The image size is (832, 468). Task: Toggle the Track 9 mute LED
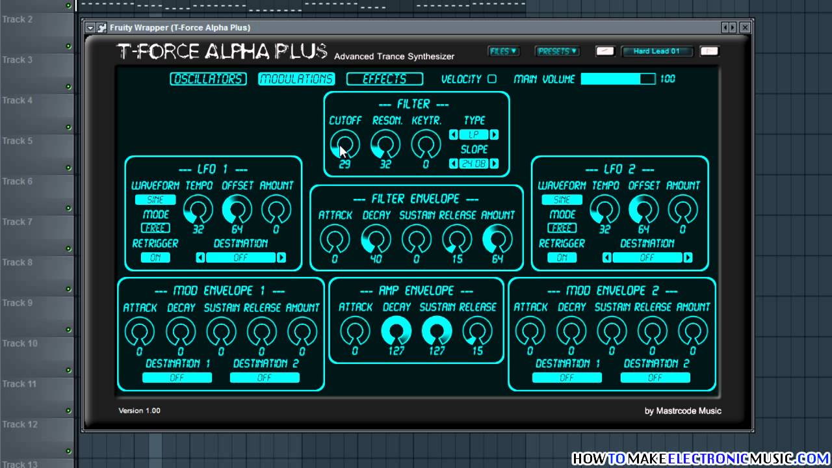click(x=68, y=330)
